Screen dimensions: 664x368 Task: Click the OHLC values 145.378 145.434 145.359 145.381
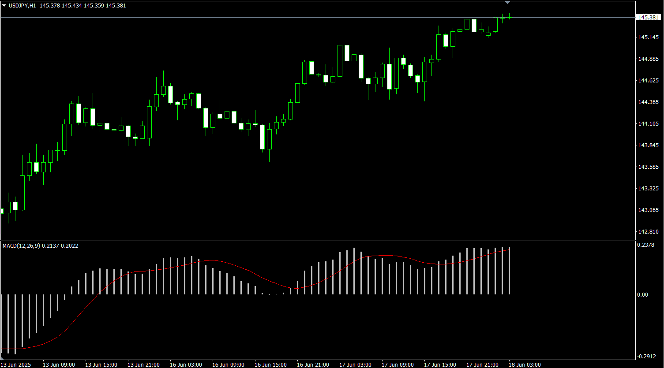[83, 6]
